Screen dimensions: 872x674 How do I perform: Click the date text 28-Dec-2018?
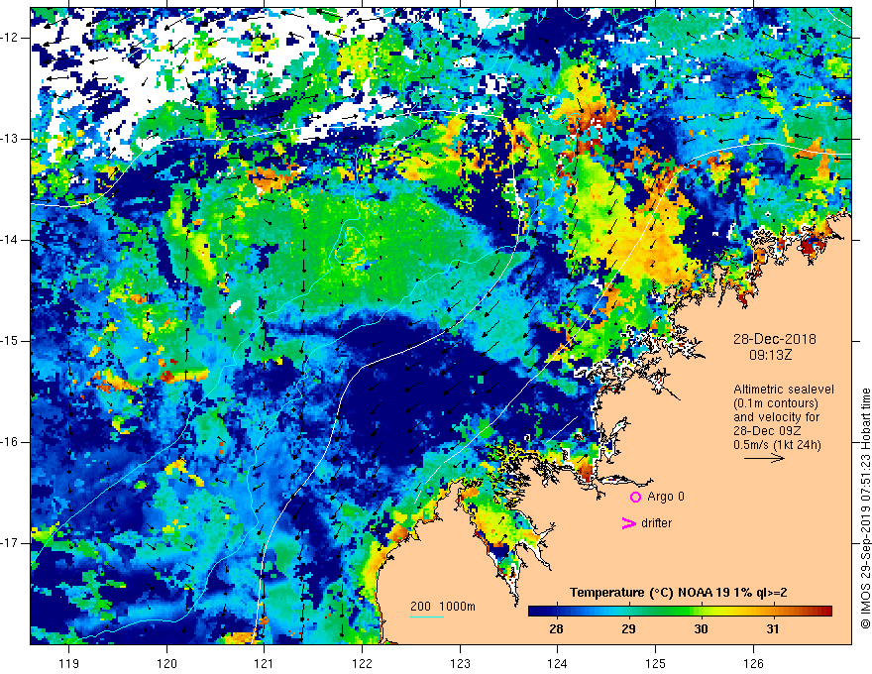click(774, 339)
